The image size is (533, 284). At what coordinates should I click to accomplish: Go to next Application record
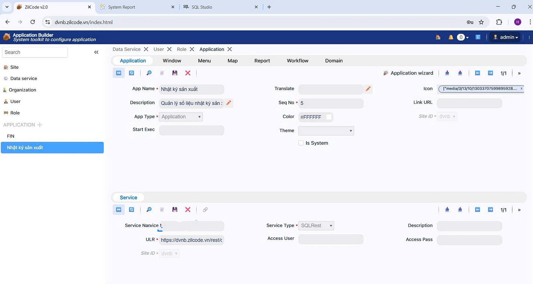coord(491,73)
